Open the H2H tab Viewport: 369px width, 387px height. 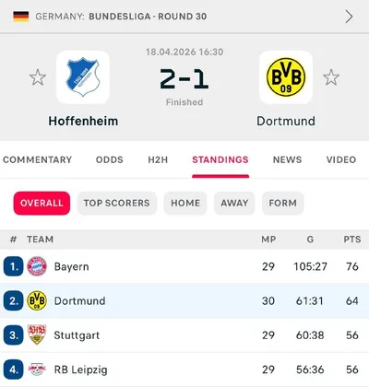pos(158,159)
